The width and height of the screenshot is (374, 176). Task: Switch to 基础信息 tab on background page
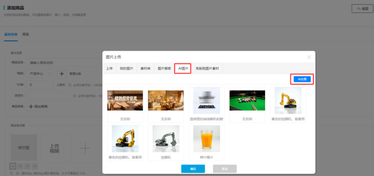coord(11,34)
